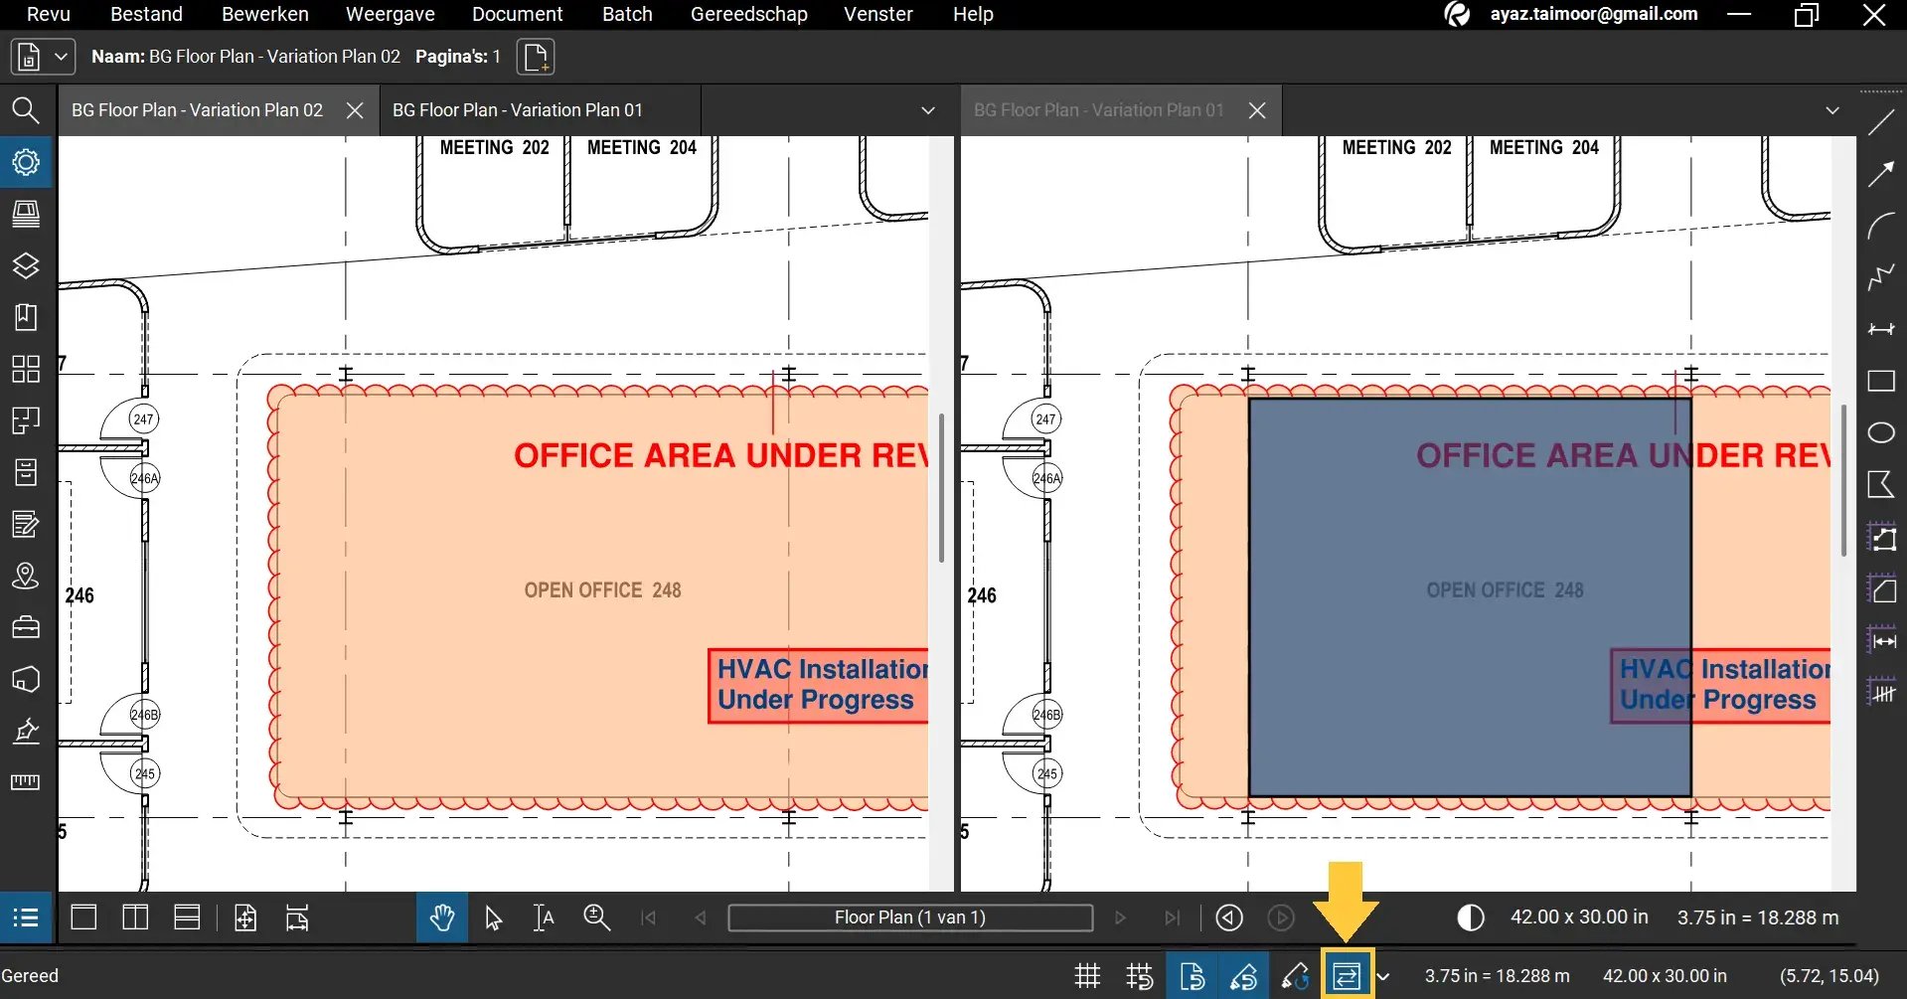Open the Gereedschap menu
The height and width of the screenshot is (999, 1907).
(x=749, y=14)
